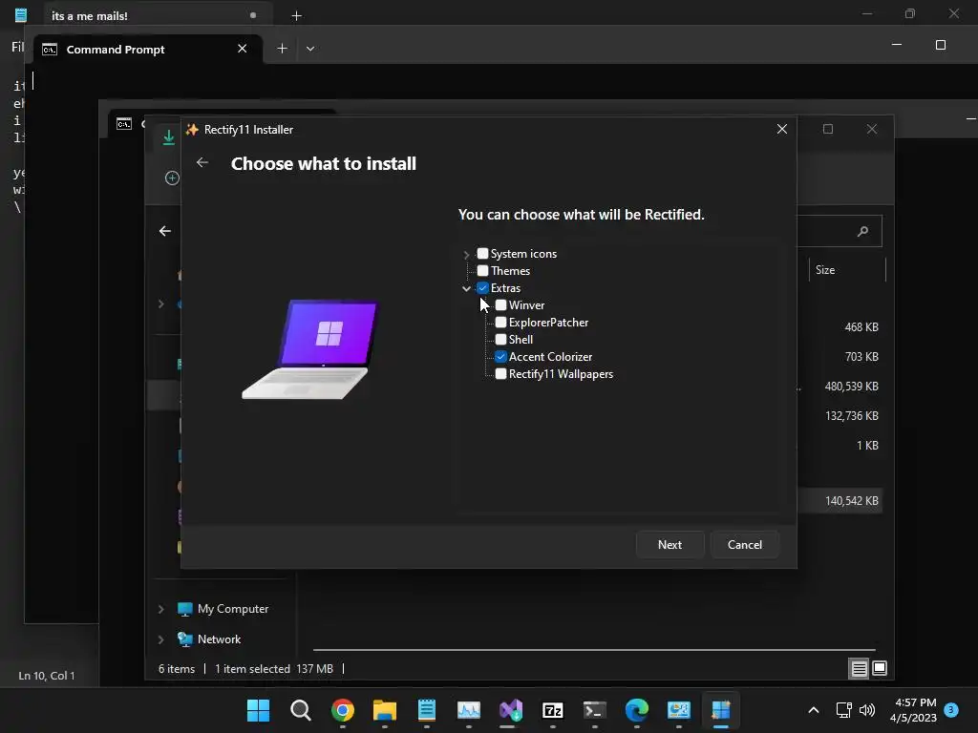Open the performance monitor graph taskbar app
Image resolution: width=978 pixels, height=733 pixels.
(x=468, y=710)
